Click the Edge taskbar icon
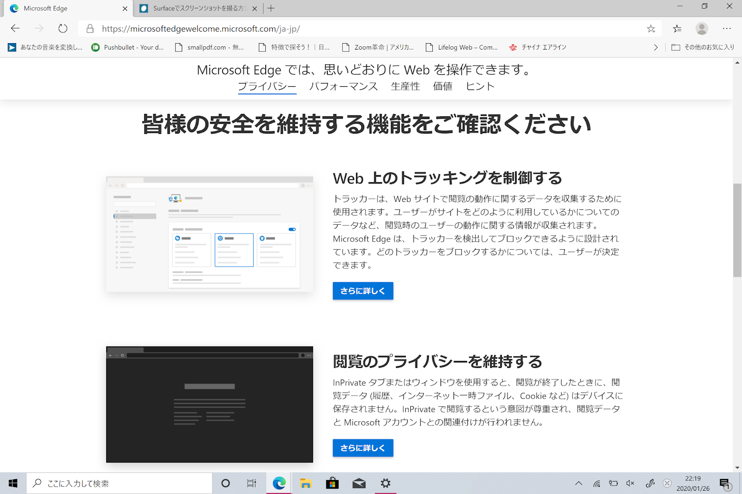742x494 pixels. click(279, 483)
